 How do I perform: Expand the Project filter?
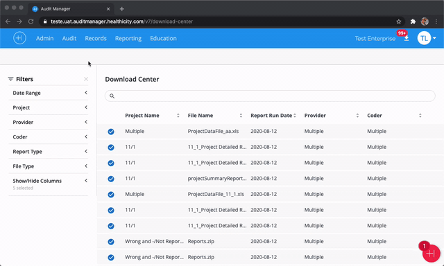49,107
